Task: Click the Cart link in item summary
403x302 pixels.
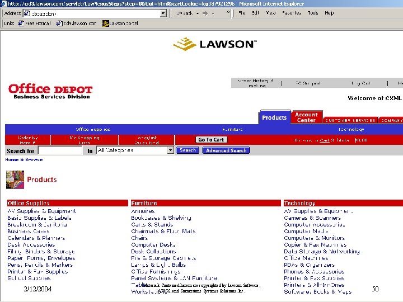Action: click(x=324, y=140)
